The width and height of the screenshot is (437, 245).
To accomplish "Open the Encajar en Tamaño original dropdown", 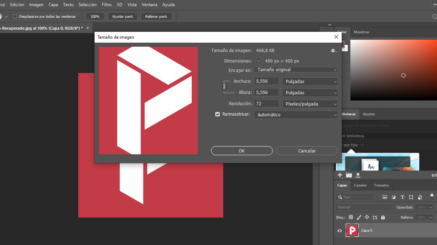I will [296, 70].
